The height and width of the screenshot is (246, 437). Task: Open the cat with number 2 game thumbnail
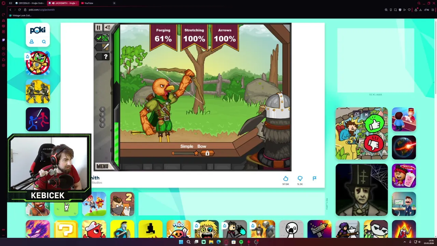[x=122, y=204]
